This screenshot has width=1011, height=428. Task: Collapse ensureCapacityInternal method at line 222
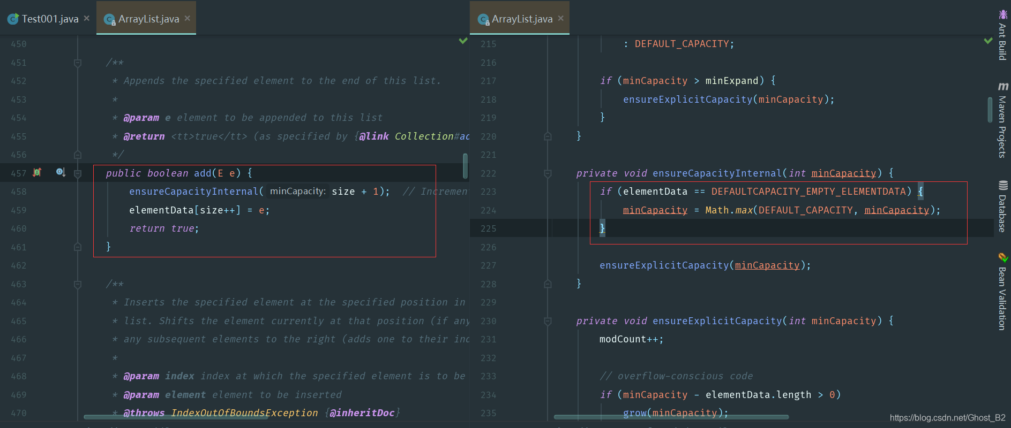tap(548, 173)
